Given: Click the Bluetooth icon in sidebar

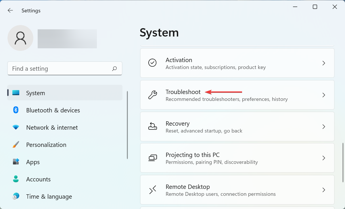Looking at the screenshot, I should pyautogui.click(x=16, y=110).
